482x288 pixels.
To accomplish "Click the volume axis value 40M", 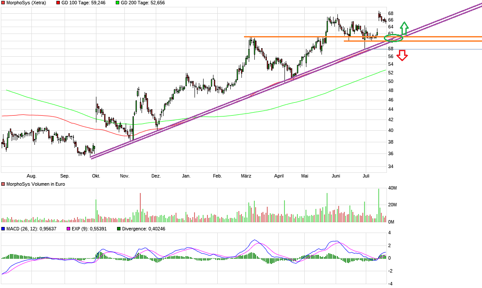I will coord(392,188).
